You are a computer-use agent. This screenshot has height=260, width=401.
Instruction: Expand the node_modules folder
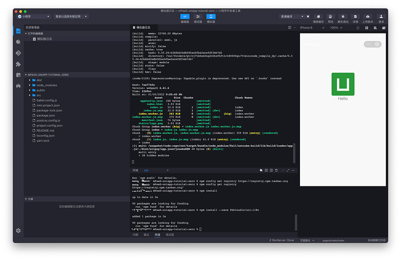point(47,85)
